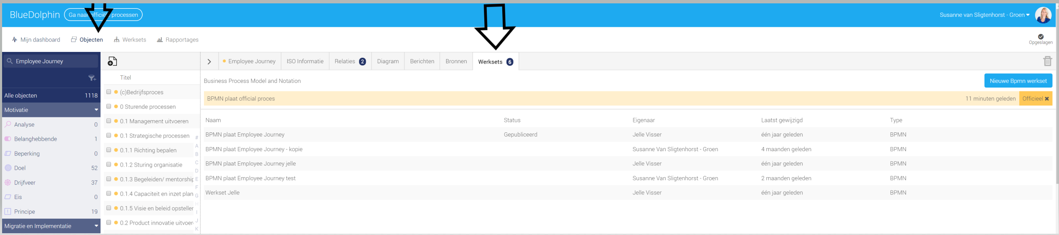Check the 0.1.1 Richting bepalen checkbox
The image size is (1059, 235).
pyautogui.click(x=108, y=150)
